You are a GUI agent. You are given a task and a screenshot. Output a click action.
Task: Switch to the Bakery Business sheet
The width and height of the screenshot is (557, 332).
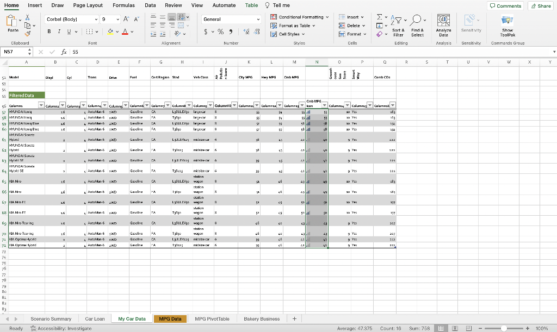[x=262, y=319]
